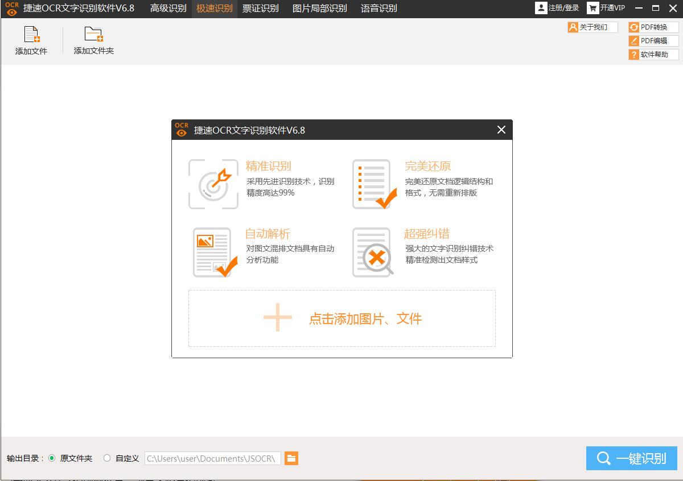Open 软件帮助 (Software Help)
This screenshot has height=481, width=683.
(652, 54)
